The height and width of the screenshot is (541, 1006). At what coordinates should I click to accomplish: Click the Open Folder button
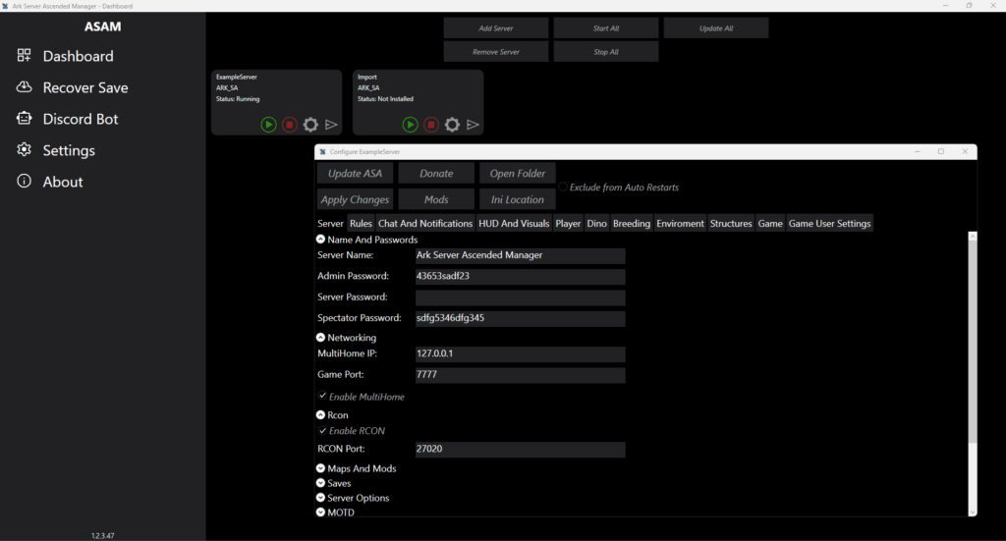point(518,173)
